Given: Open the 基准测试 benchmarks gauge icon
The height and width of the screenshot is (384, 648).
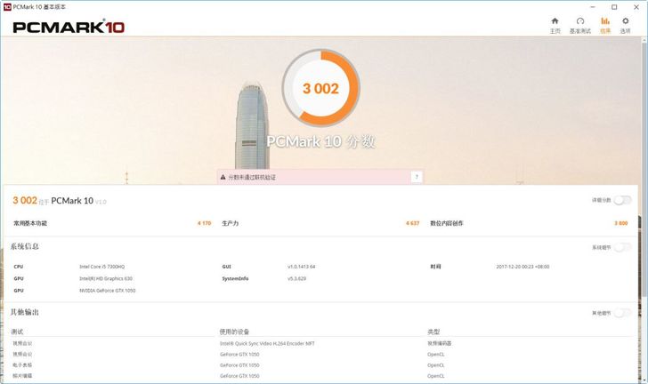Looking at the screenshot, I should pos(580,24).
